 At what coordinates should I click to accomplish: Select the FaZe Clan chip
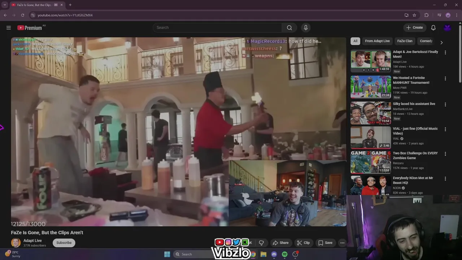pos(405,41)
